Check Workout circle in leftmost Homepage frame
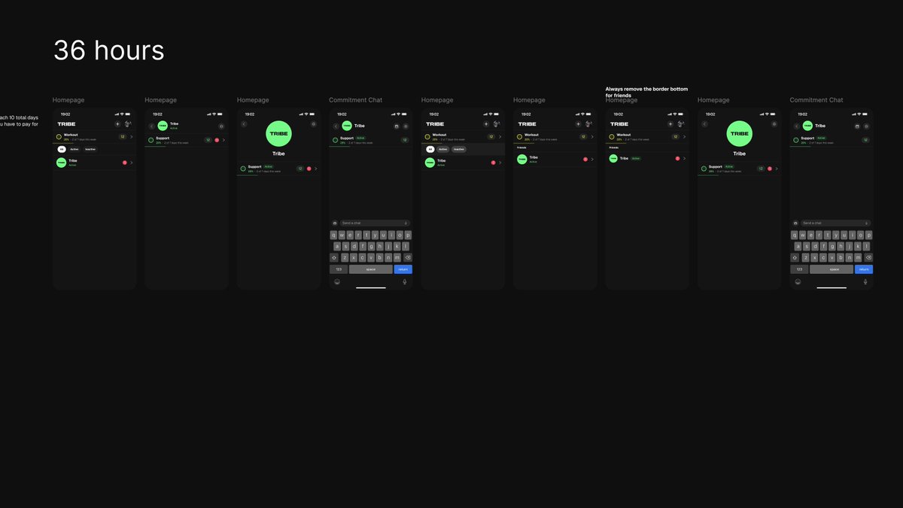 (59, 137)
